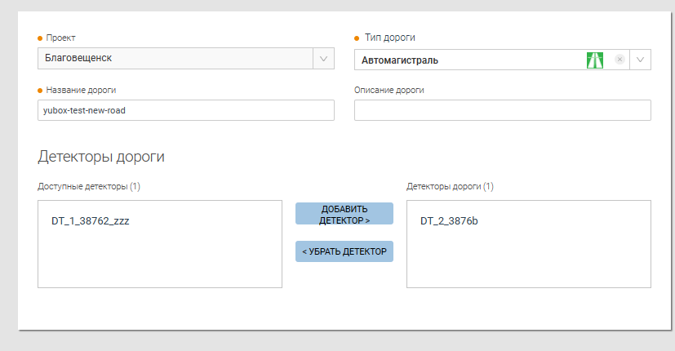
Task: Select available detector DT_1_38762_zzz
Action: click(x=91, y=221)
